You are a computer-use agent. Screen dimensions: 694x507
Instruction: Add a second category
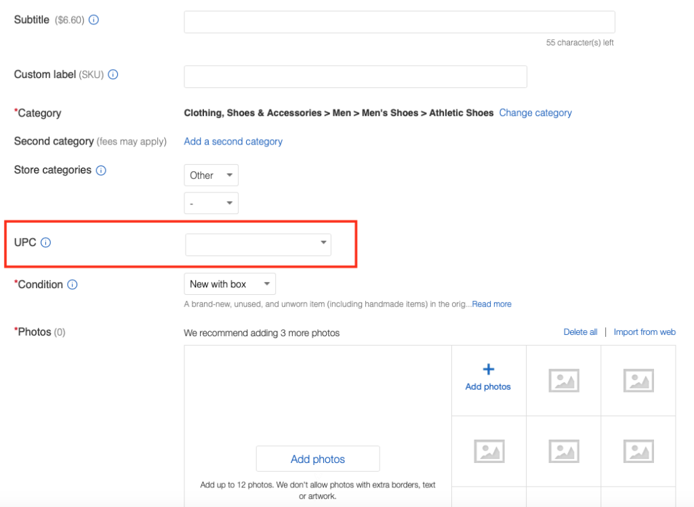[x=232, y=142]
